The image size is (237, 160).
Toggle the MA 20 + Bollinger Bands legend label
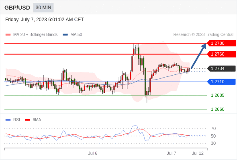pos(35,35)
